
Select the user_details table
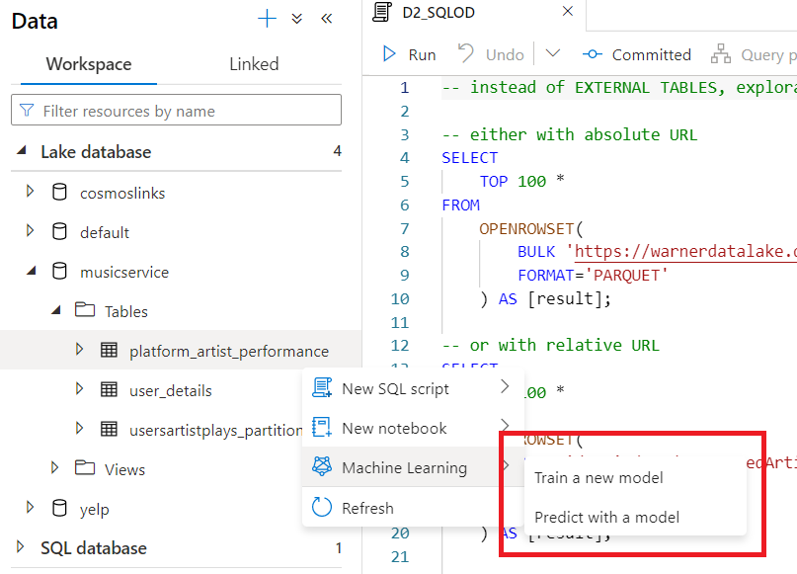[x=170, y=390]
